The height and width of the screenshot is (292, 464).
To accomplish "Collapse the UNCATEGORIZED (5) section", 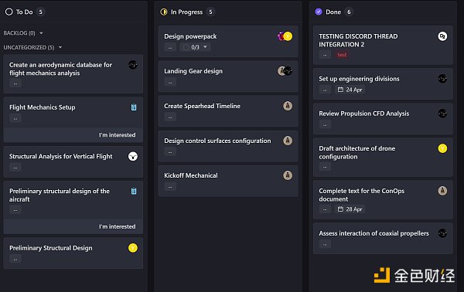I will pyautogui.click(x=60, y=47).
